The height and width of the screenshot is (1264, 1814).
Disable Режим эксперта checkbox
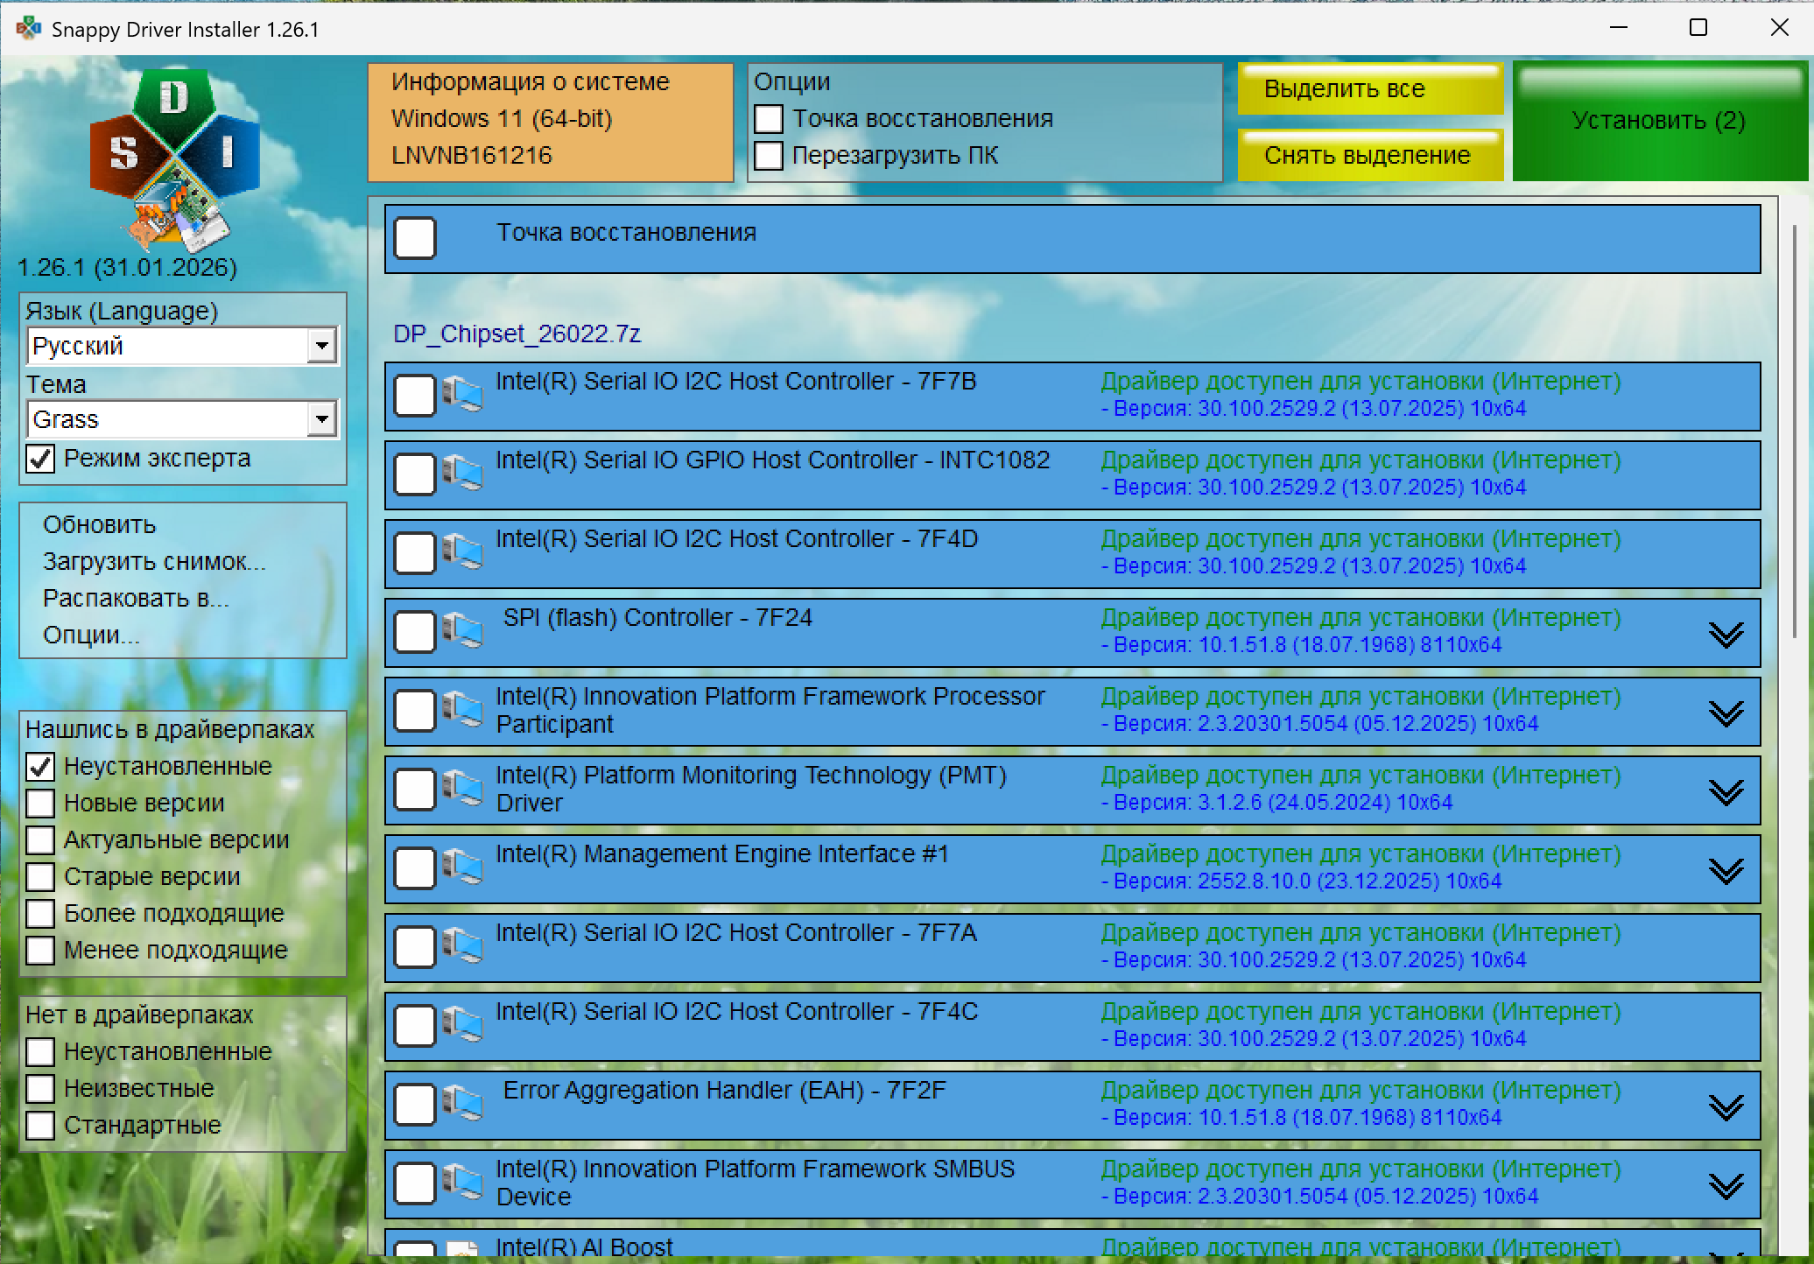(40, 459)
